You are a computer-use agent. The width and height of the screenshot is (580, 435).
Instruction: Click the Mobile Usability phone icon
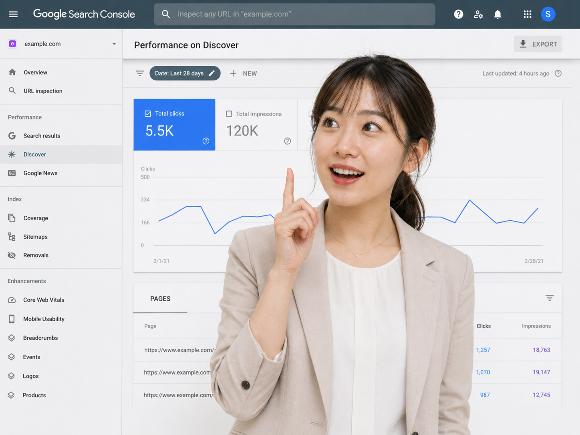[12, 319]
